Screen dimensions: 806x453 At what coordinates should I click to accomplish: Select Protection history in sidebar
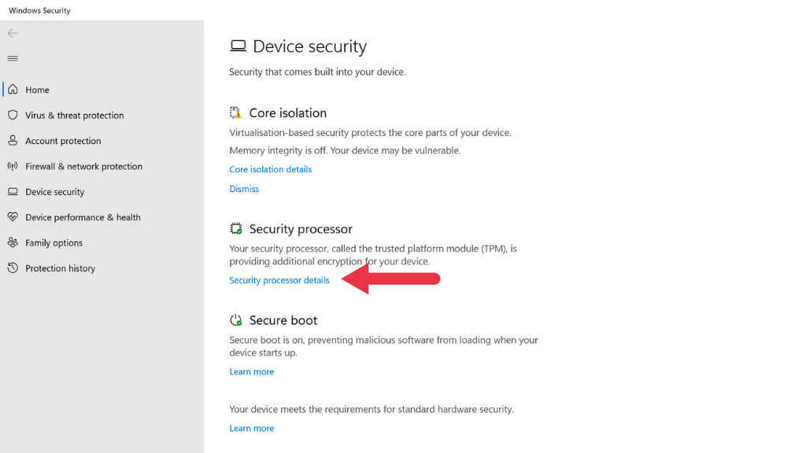(60, 268)
